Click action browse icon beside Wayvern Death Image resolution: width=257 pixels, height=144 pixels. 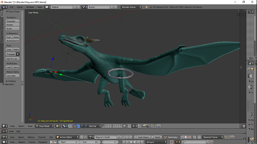click(x=91, y=137)
